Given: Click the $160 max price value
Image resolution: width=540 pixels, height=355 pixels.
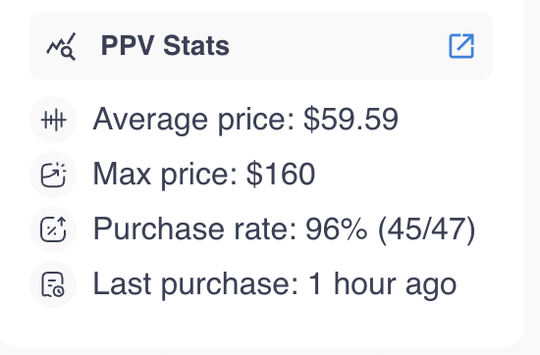Looking at the screenshot, I should click(x=281, y=174).
